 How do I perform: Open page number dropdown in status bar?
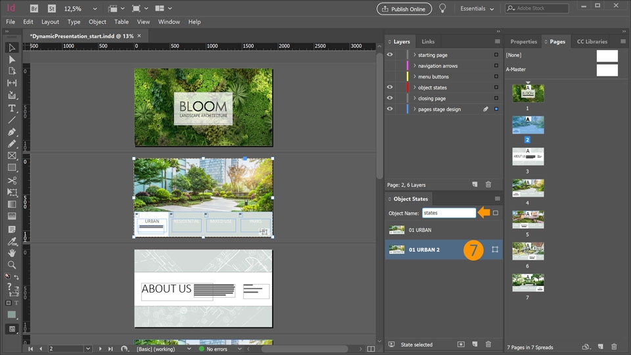pyautogui.click(x=87, y=348)
